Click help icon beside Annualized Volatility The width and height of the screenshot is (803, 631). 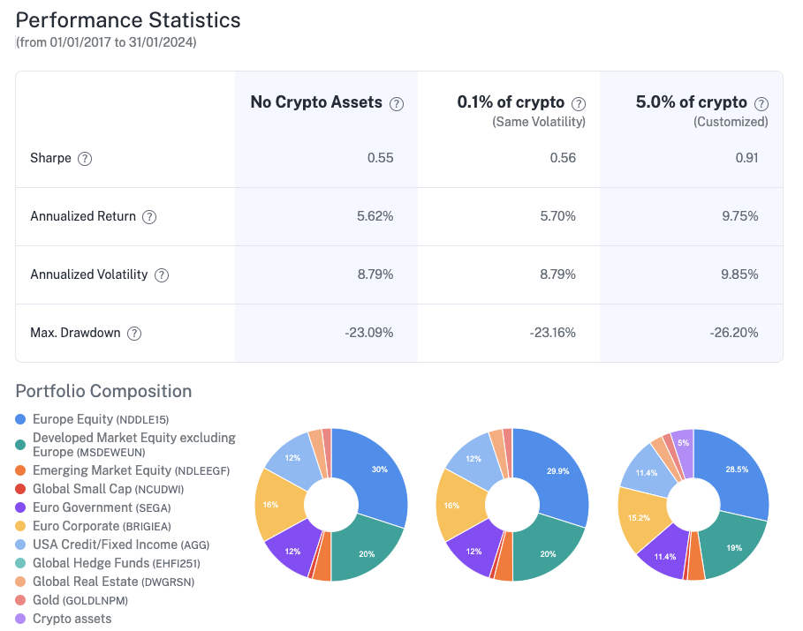pos(162,274)
